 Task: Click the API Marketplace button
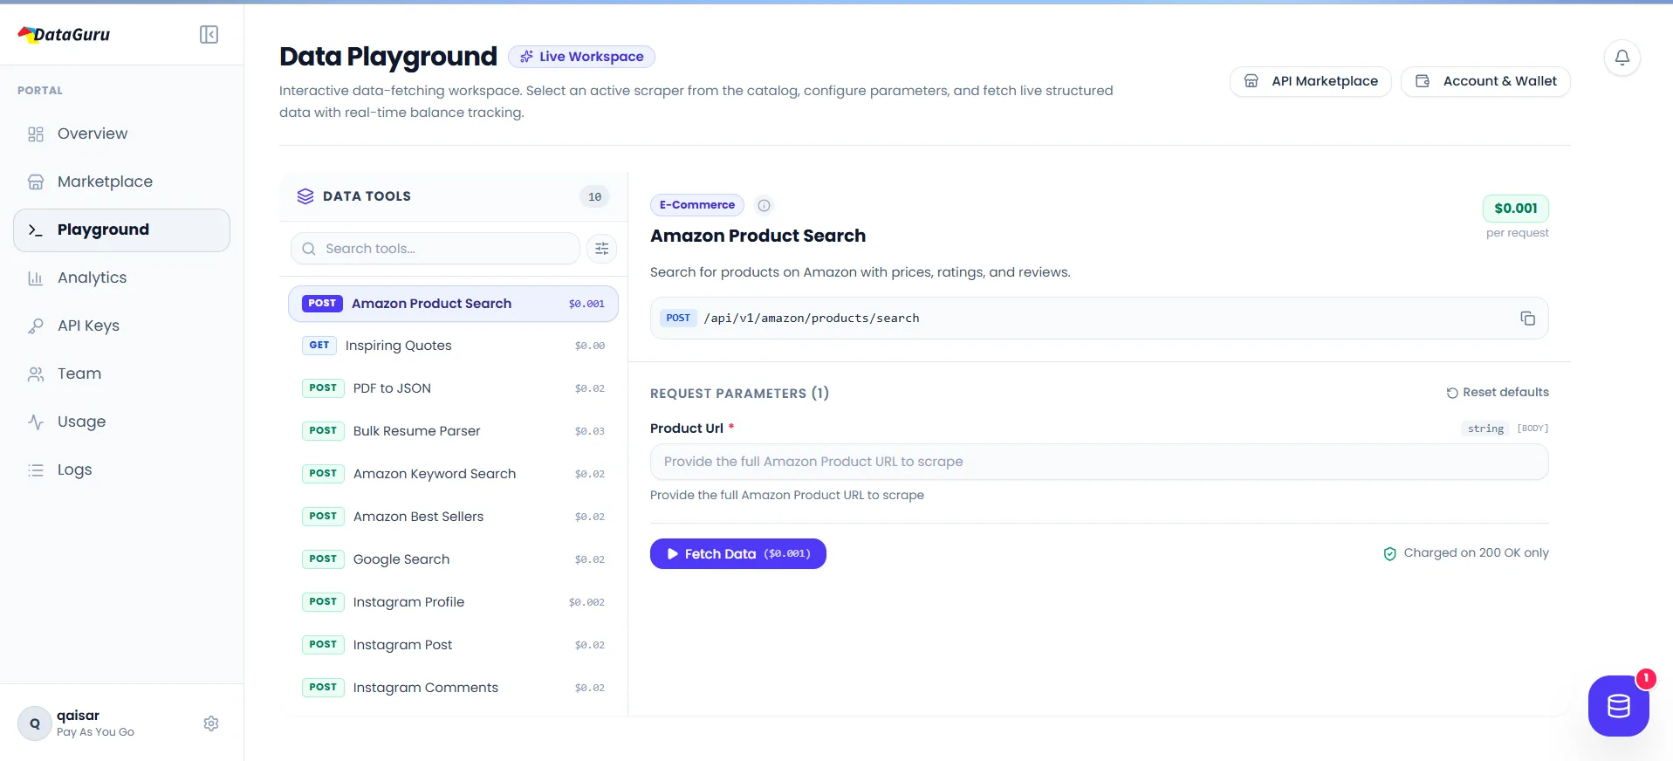coord(1310,81)
